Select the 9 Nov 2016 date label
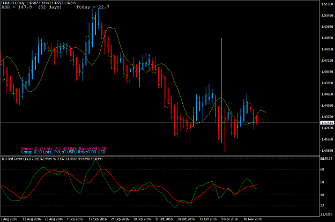This screenshot has width=335, height=222. point(229,219)
